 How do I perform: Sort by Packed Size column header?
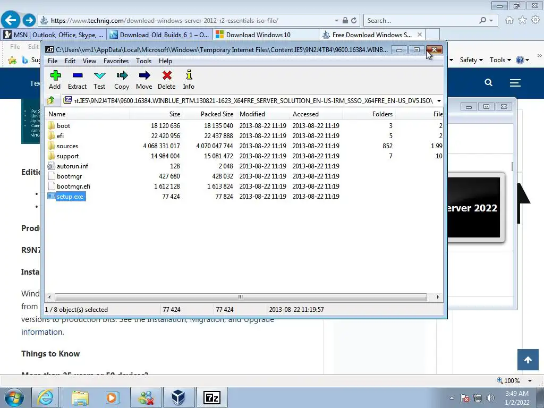[x=209, y=114]
